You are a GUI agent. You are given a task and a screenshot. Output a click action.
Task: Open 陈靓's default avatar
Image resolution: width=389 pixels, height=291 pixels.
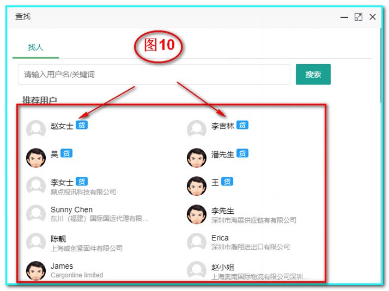pos(36,242)
